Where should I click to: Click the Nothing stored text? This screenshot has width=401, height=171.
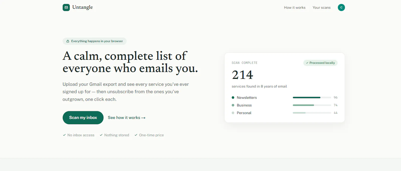click(117, 135)
